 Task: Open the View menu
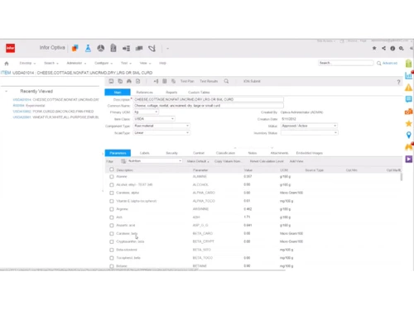[145, 63]
